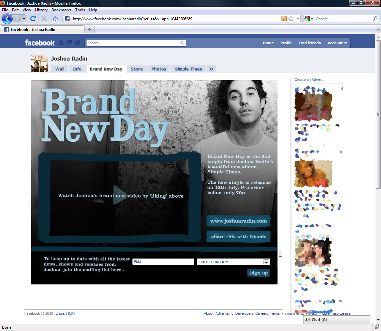Open the Account dropdown menu
381x331 pixels.
[337, 43]
